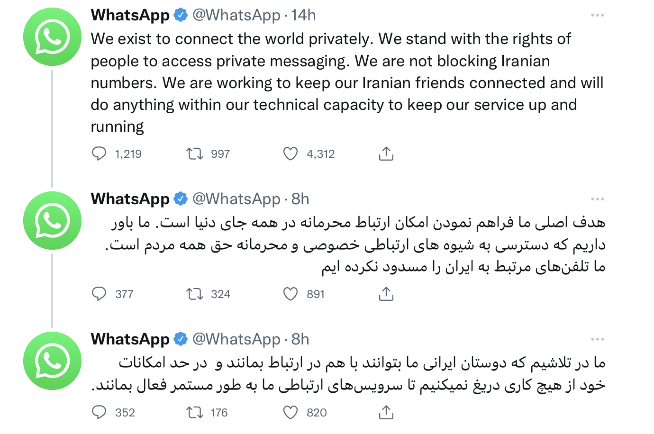Share the first tweet
The image size is (654, 434).
click(x=386, y=153)
